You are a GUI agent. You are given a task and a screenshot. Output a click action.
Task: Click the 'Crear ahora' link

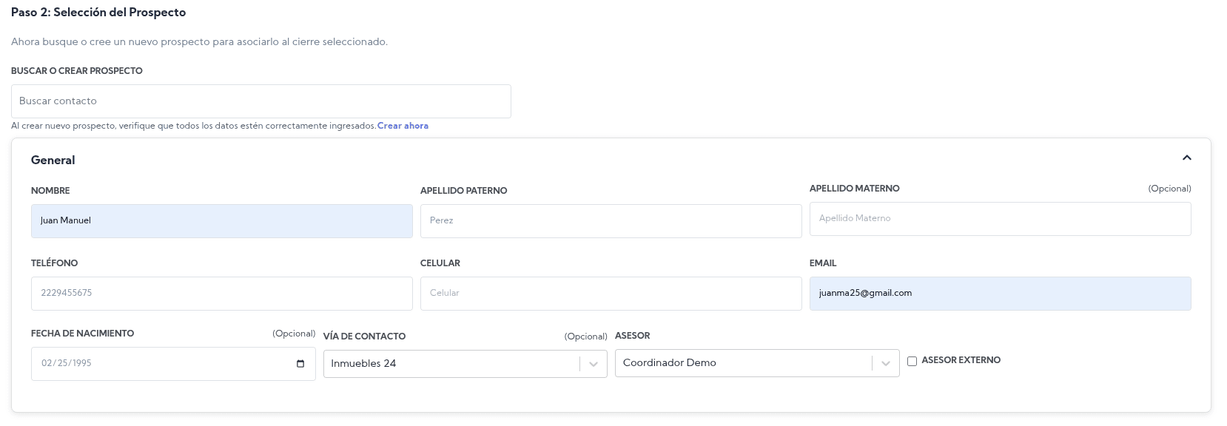coord(403,126)
